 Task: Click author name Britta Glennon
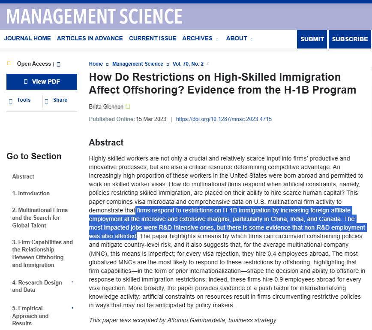106,107
